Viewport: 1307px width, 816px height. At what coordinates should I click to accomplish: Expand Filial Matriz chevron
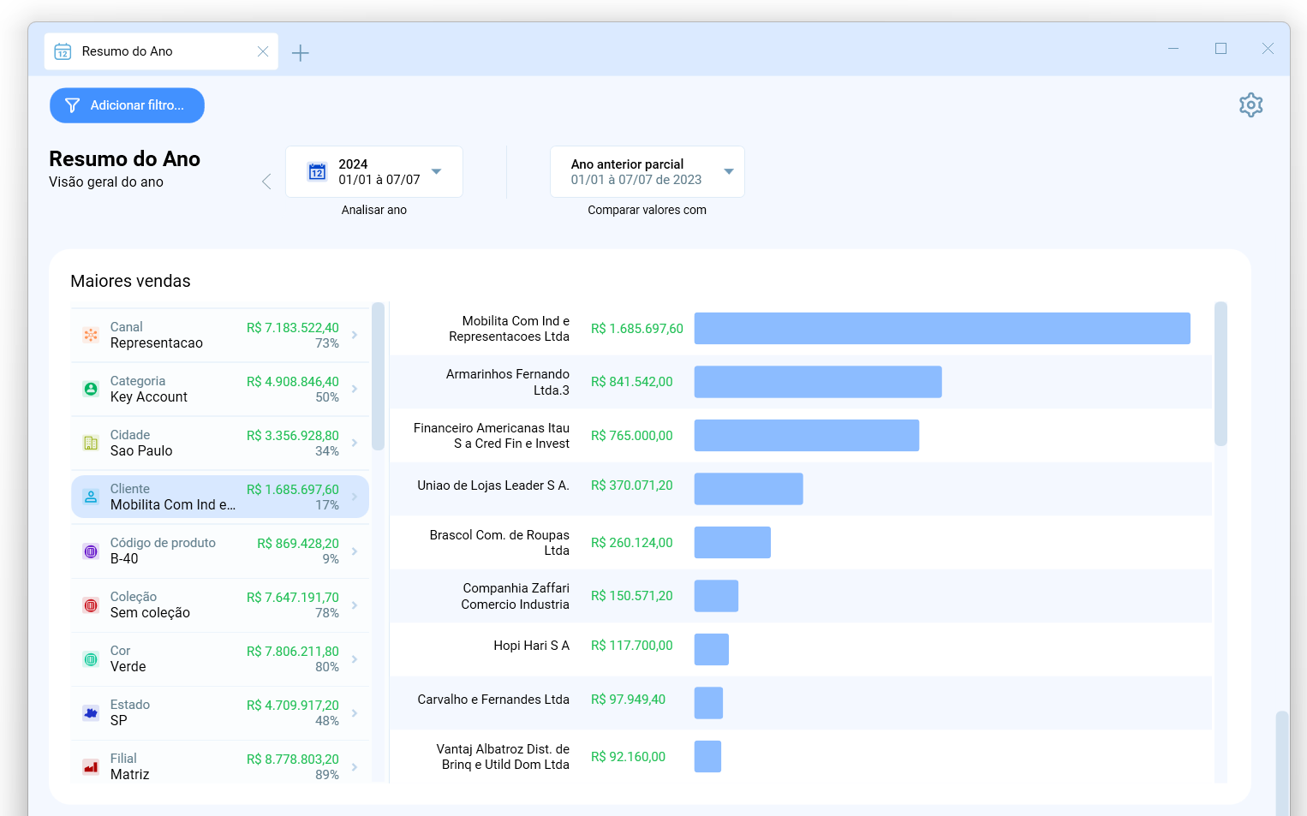click(x=355, y=766)
